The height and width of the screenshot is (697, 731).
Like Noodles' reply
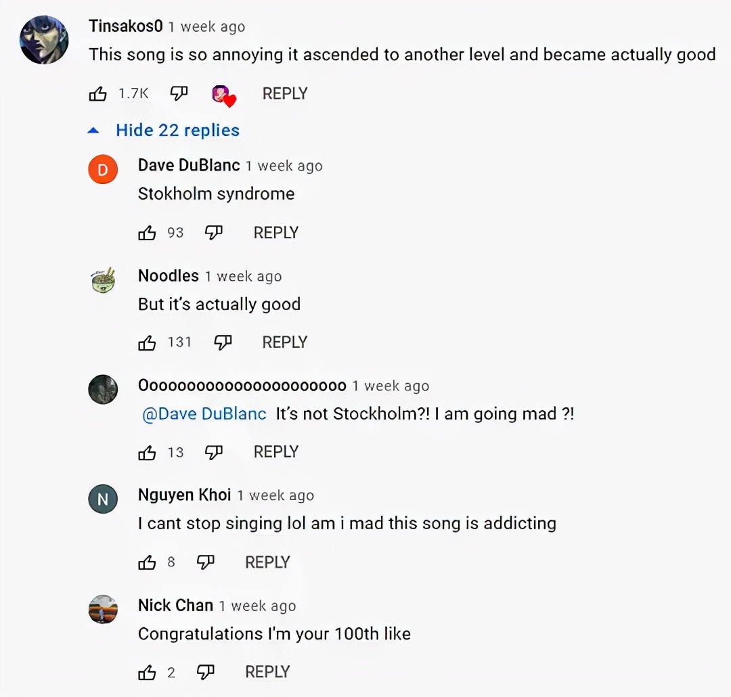[147, 343]
